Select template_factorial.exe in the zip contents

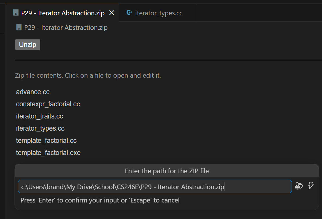pos(48,153)
